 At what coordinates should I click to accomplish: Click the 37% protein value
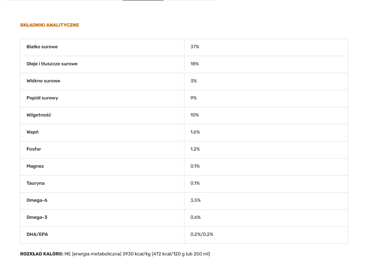(195, 47)
